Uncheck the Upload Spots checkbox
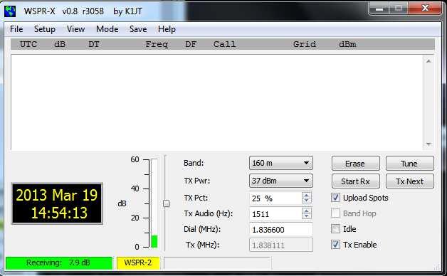Screen dimensions: 447x276 (x=335, y=198)
